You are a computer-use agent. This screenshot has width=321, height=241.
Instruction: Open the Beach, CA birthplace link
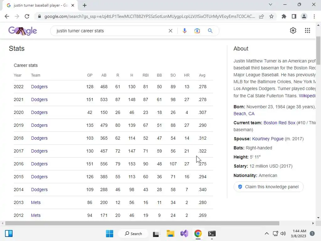point(244,114)
